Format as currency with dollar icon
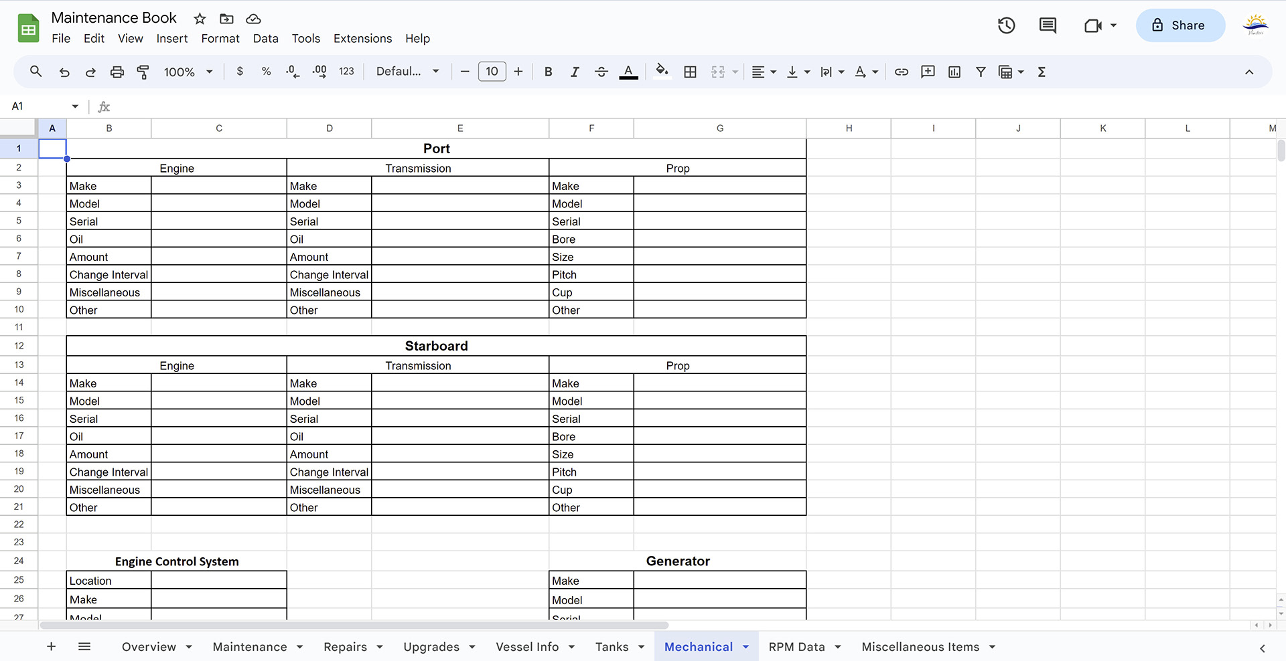The image size is (1286, 661). click(240, 72)
